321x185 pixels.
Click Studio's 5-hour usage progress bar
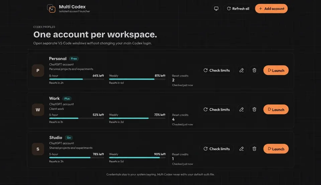pos(77,158)
